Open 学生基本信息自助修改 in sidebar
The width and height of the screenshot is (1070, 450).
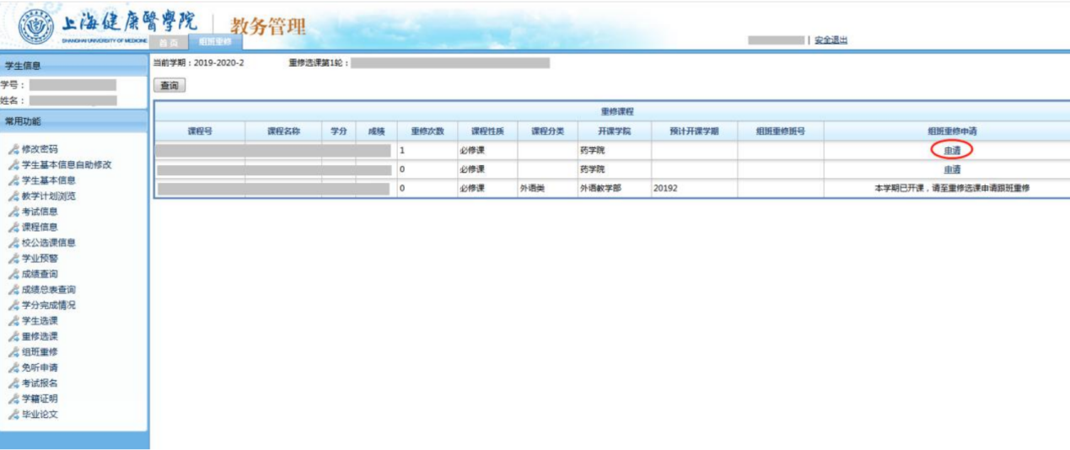click(x=67, y=164)
